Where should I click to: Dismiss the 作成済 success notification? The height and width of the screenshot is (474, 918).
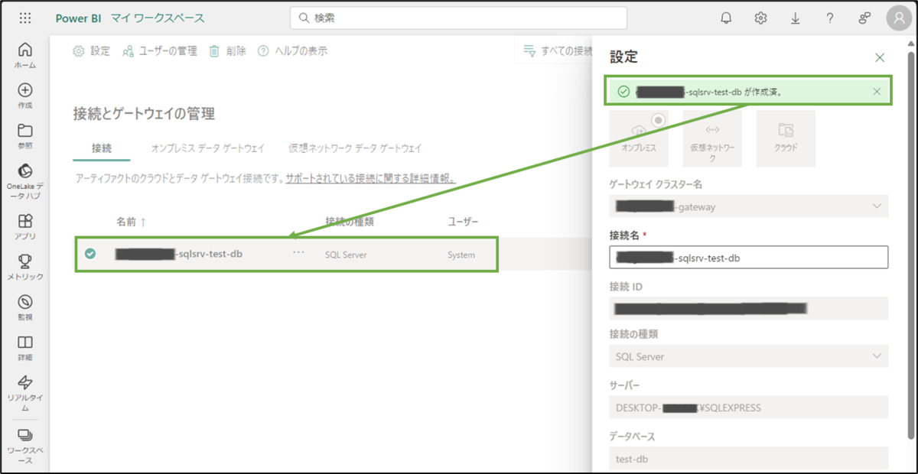(x=877, y=92)
